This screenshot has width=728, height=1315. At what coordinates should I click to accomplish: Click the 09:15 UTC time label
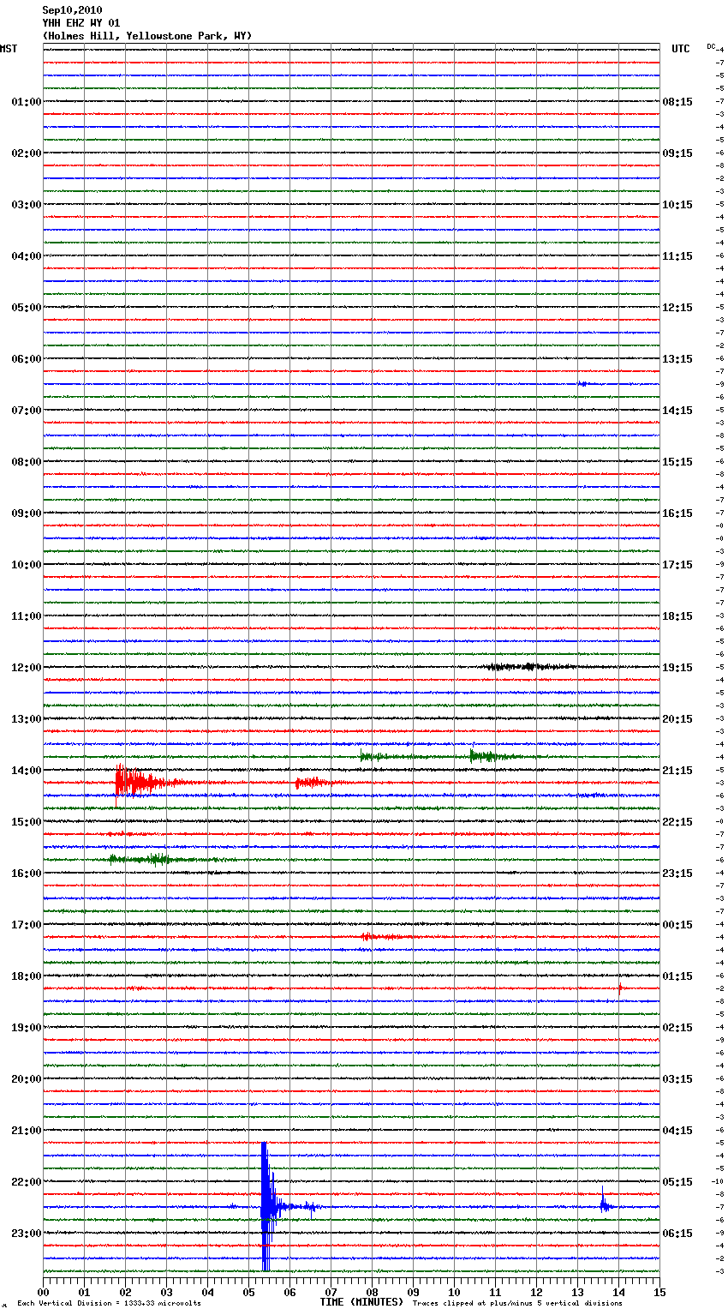(677, 153)
